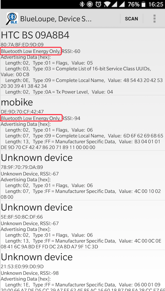Image resolution: width=165 pixels, height=291 pixels.
Task: Start a new scan with SCAN button
Action: click(132, 19)
